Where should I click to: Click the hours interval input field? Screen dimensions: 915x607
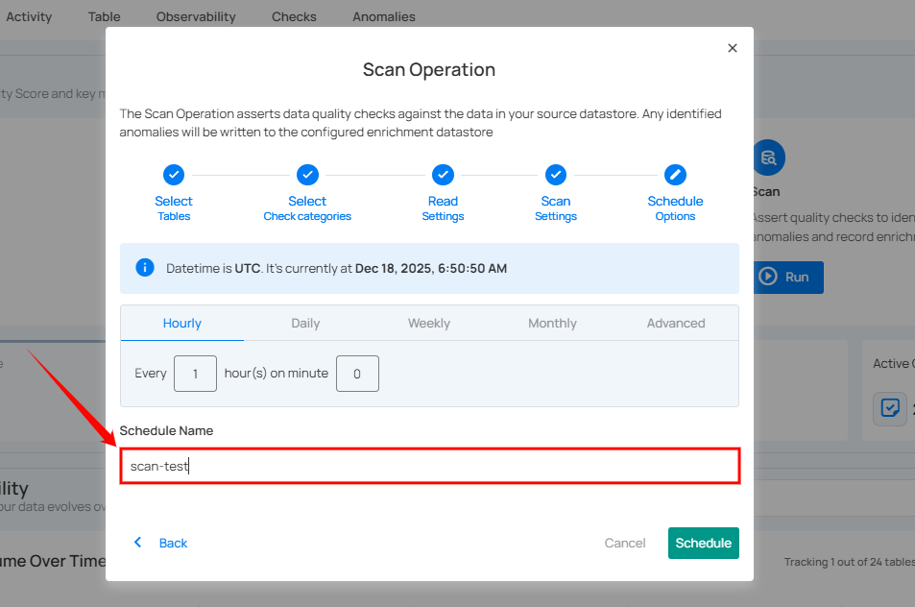195,374
